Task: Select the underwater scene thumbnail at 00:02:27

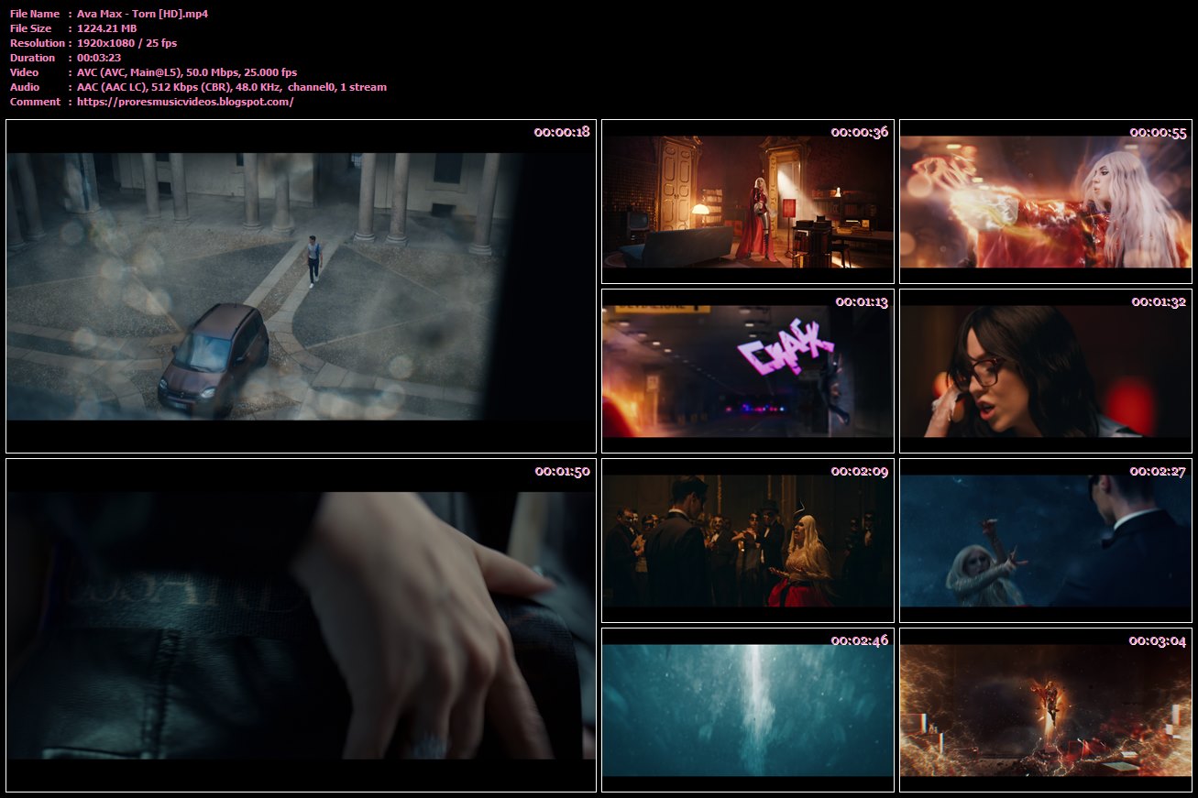Action: [x=1045, y=541]
